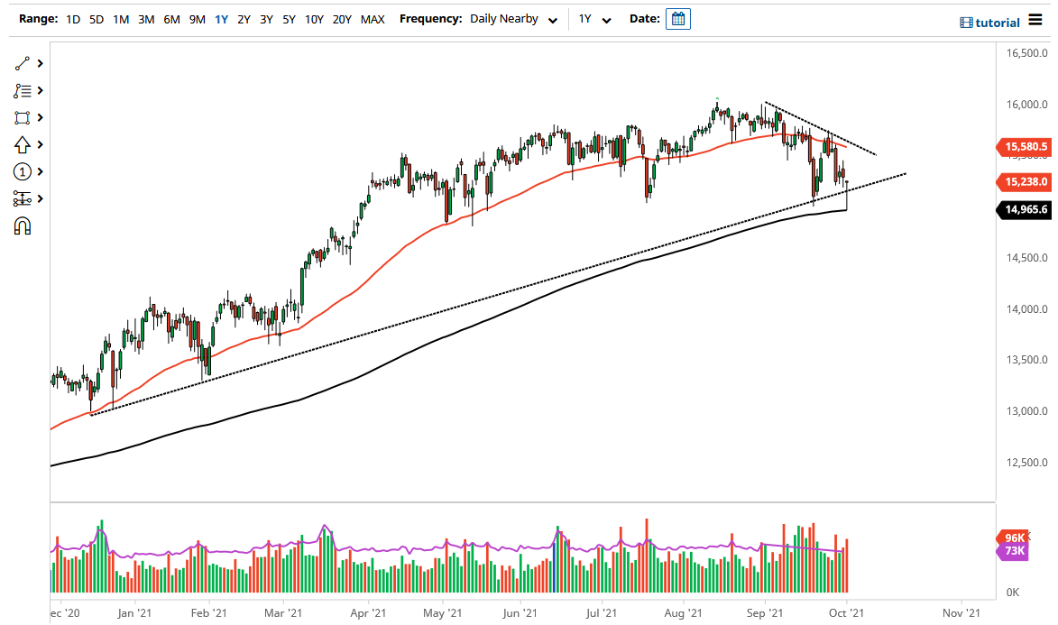
Task: Open the annotation list tool in sidebar
Action: pyautogui.click(x=23, y=90)
